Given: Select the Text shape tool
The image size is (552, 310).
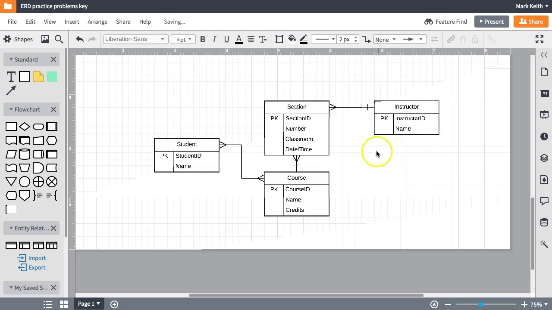Looking at the screenshot, I should 11,77.
